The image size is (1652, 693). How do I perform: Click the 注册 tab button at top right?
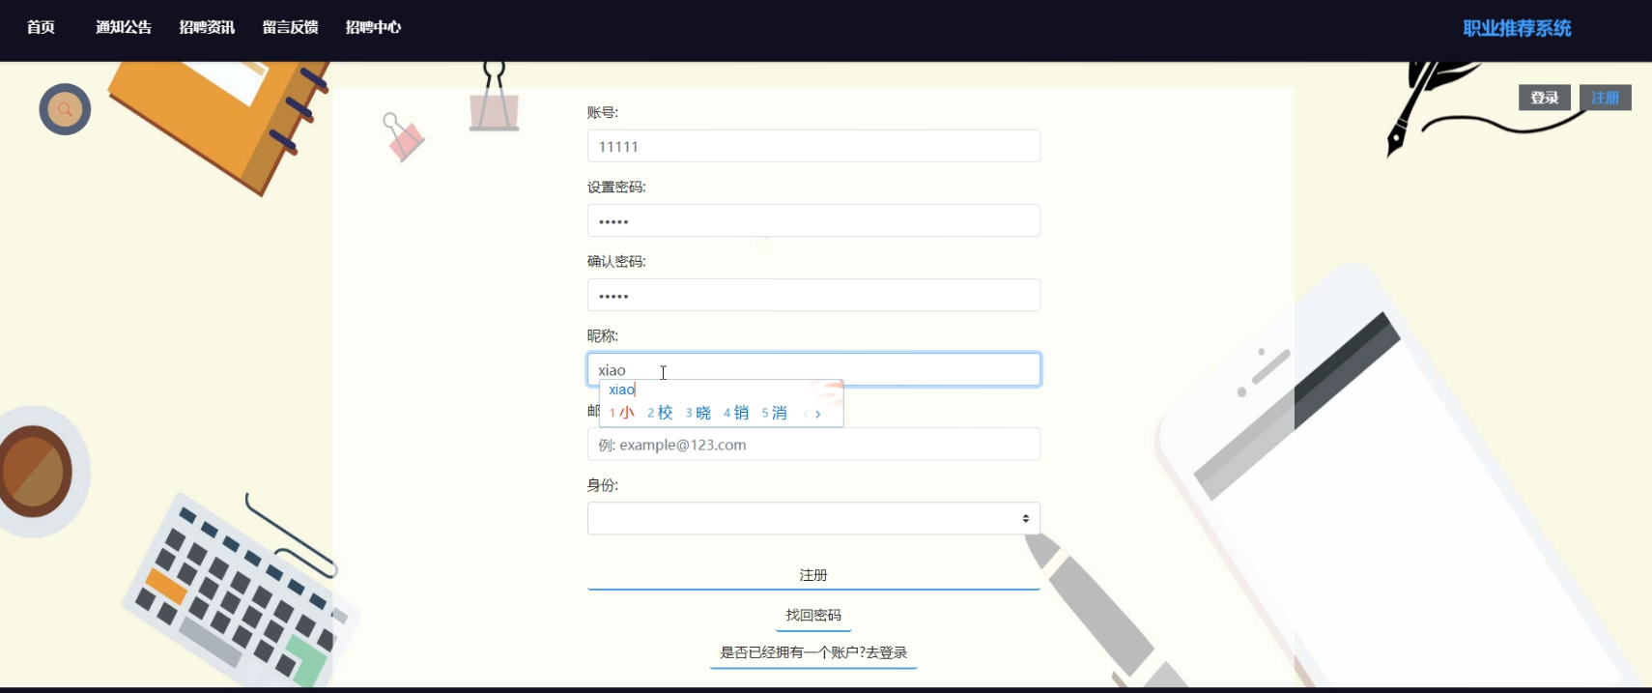click(x=1606, y=98)
